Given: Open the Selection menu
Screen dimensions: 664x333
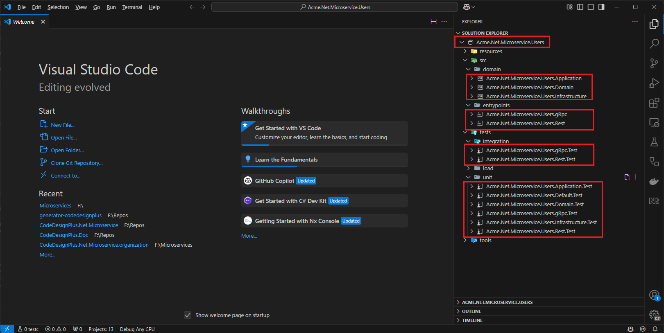Looking at the screenshot, I should (x=58, y=7).
